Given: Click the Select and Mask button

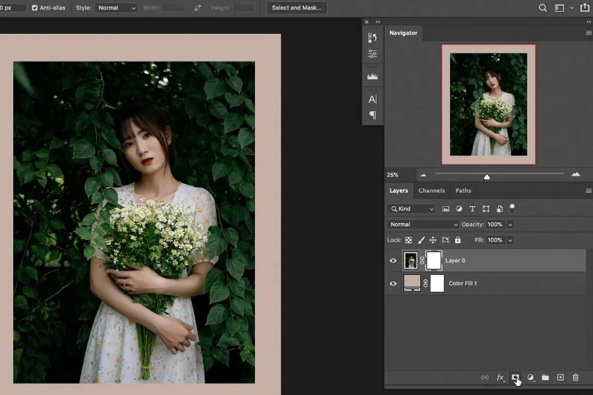Looking at the screenshot, I should coord(296,8).
